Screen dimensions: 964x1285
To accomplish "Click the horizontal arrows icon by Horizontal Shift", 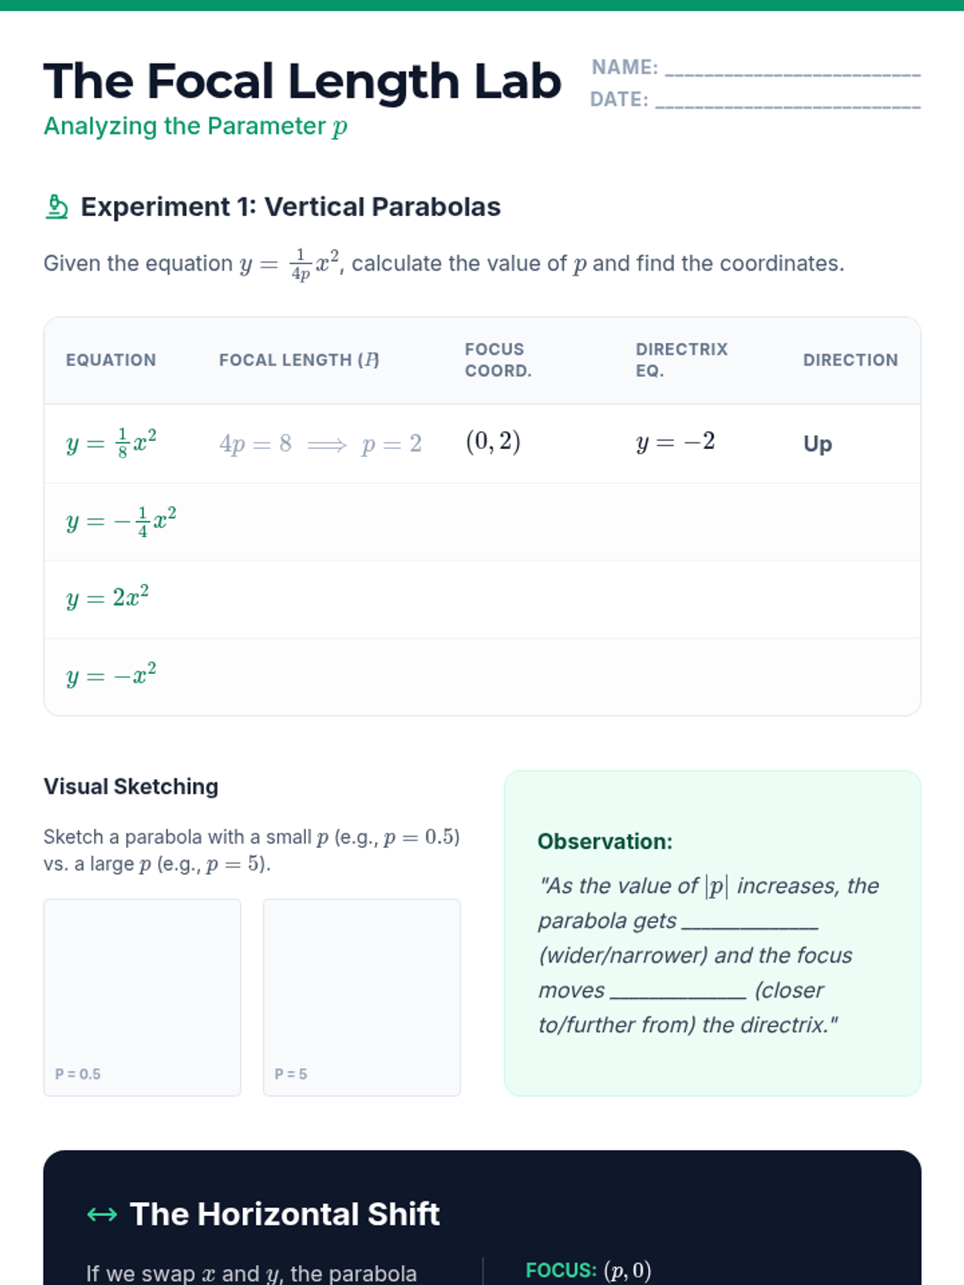I will (x=102, y=1214).
